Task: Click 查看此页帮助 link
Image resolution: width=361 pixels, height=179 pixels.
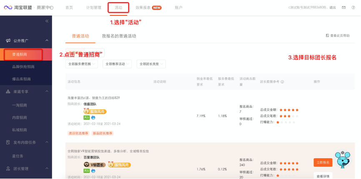Action: pos(340,35)
